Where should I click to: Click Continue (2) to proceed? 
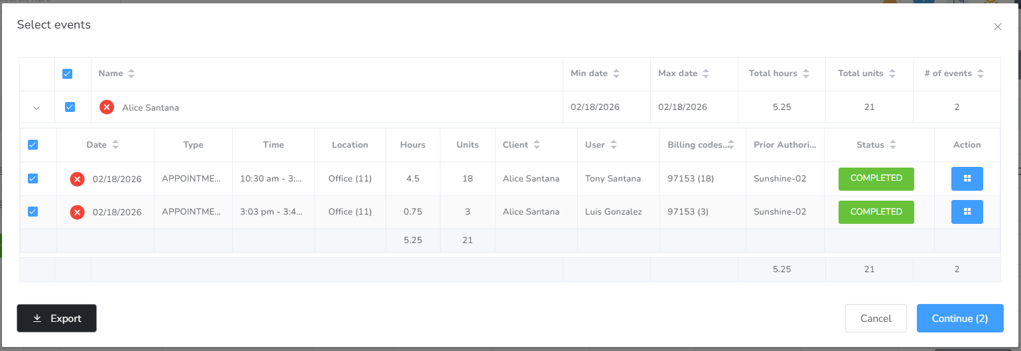[959, 319]
